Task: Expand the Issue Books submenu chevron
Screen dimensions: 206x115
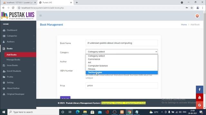Action: [x=34, y=65]
